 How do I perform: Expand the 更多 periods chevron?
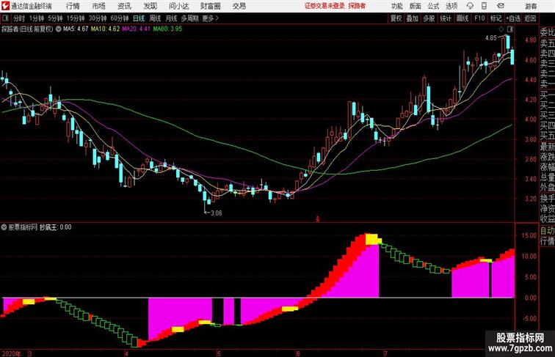217,18
